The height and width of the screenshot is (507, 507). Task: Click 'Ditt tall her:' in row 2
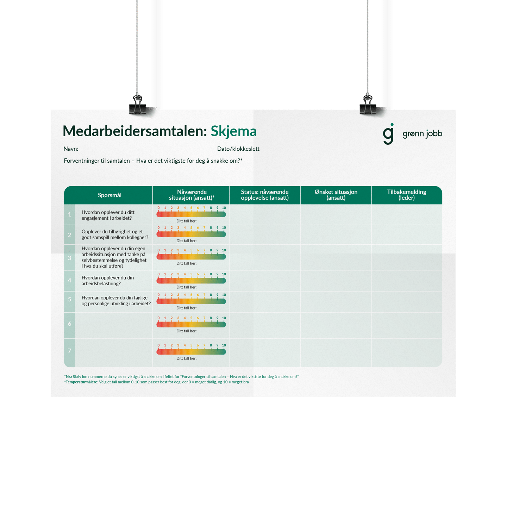tap(186, 241)
